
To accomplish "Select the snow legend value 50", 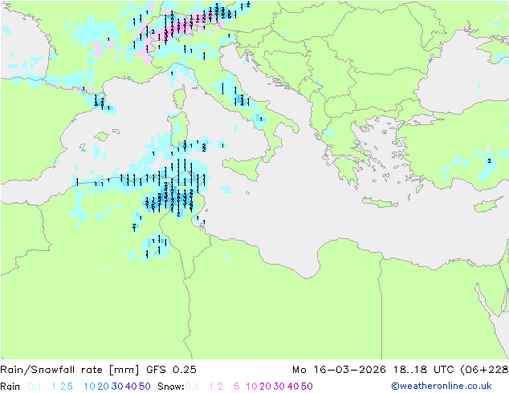I will [307, 387].
